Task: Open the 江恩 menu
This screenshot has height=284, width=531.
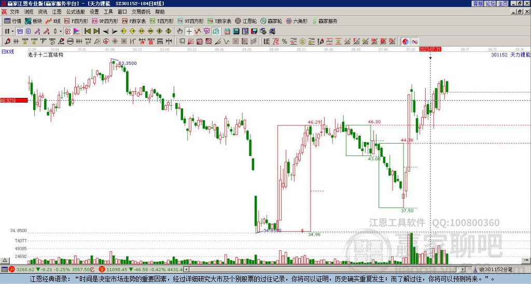Action: click(x=57, y=12)
